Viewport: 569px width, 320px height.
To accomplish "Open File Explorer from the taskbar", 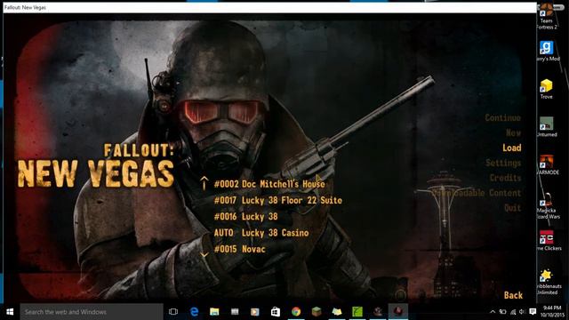I will tap(214, 312).
